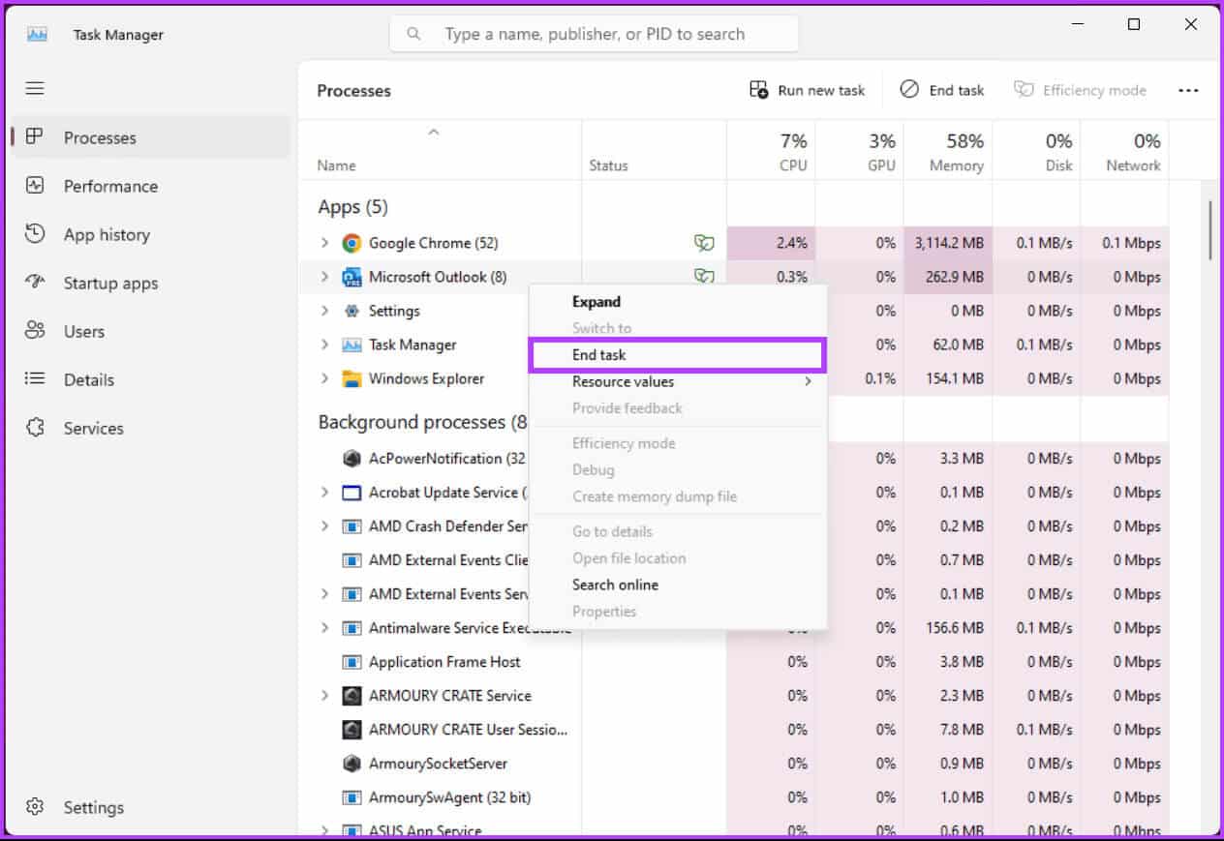
Task: Click the Apps (5) group heading
Action: tap(352, 207)
